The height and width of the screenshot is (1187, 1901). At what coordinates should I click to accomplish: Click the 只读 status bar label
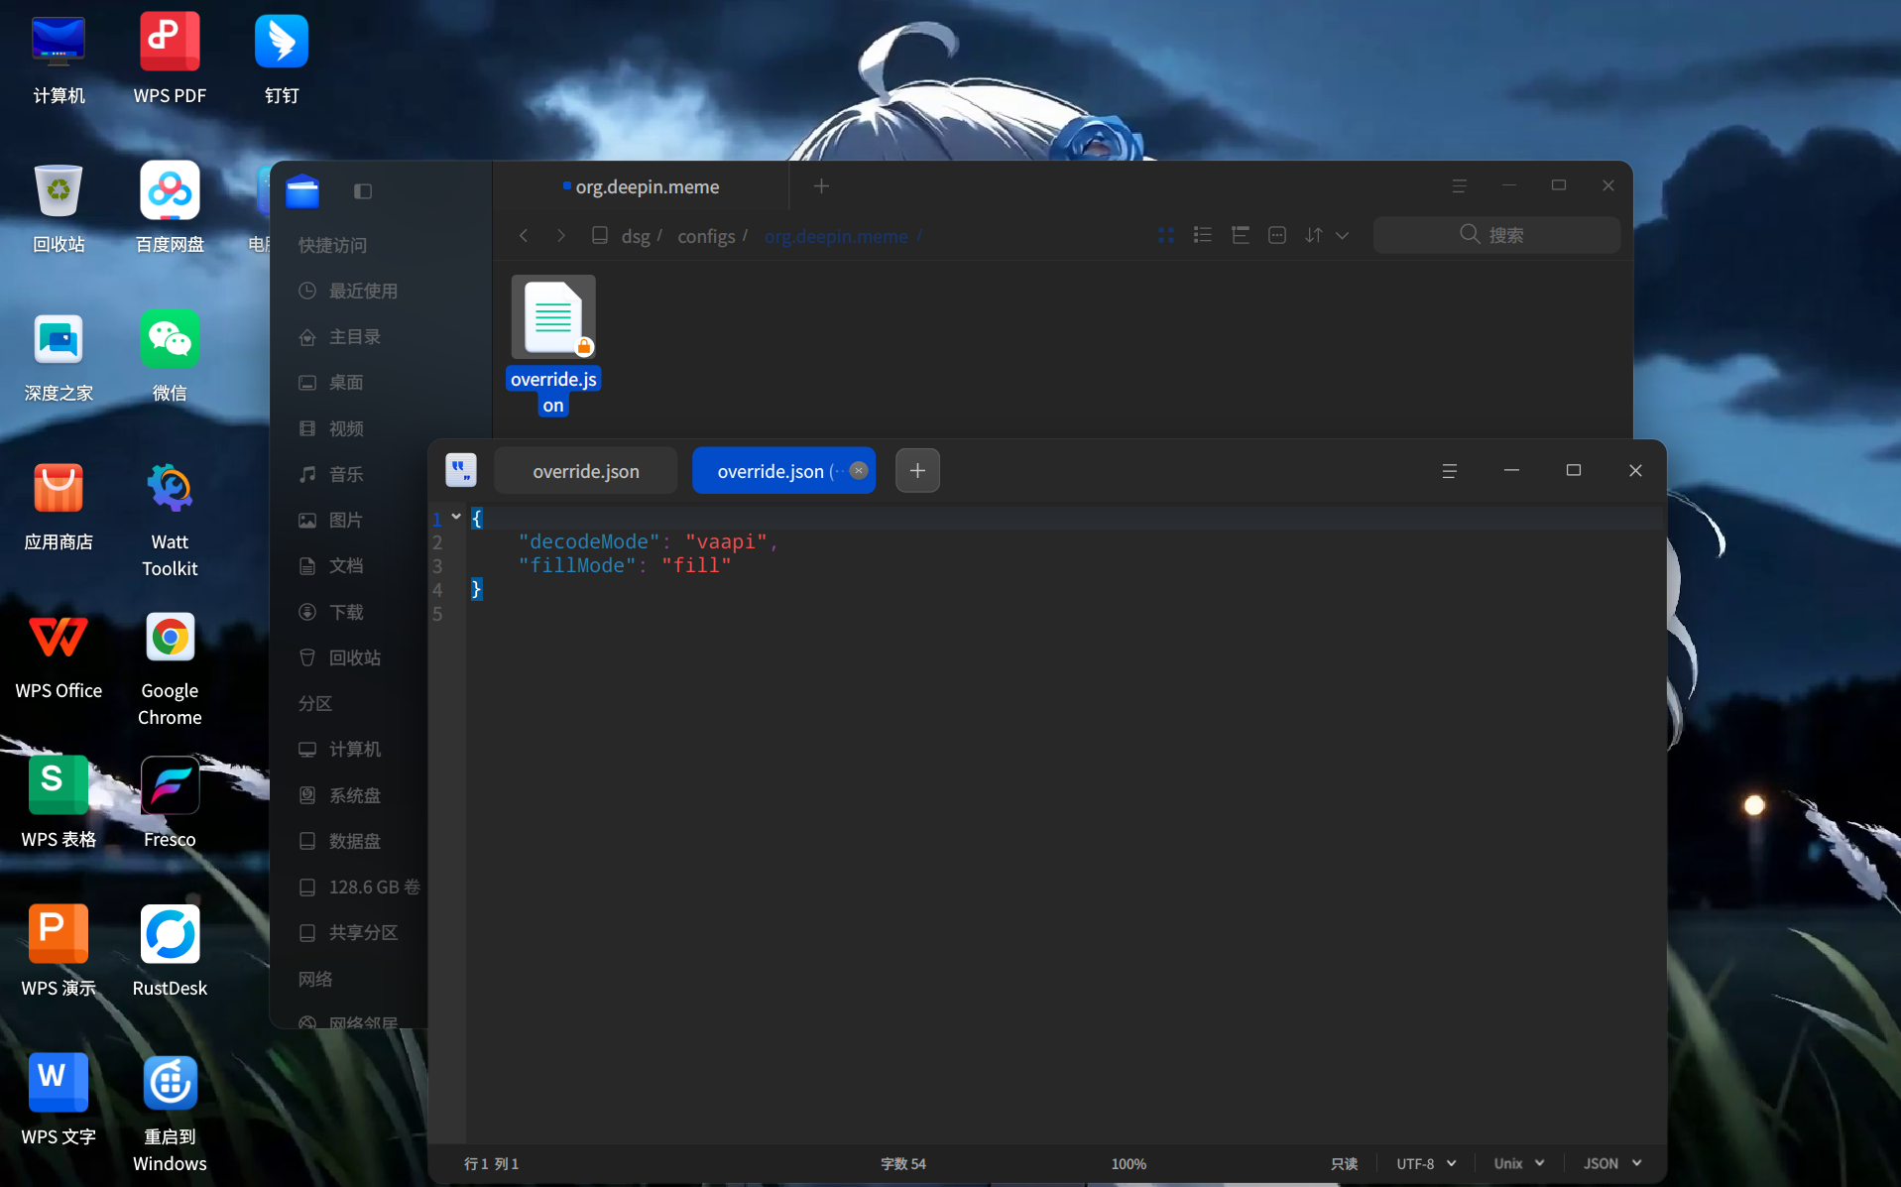tap(1344, 1163)
